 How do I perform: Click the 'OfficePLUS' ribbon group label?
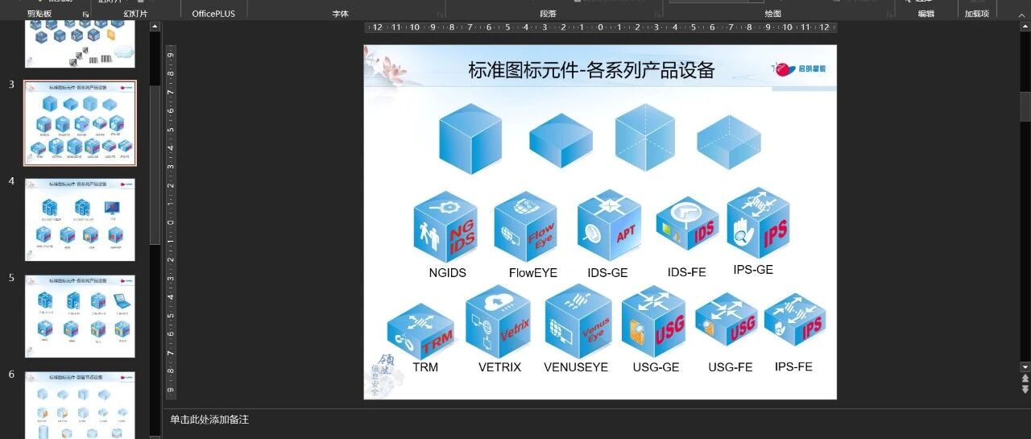tap(213, 14)
